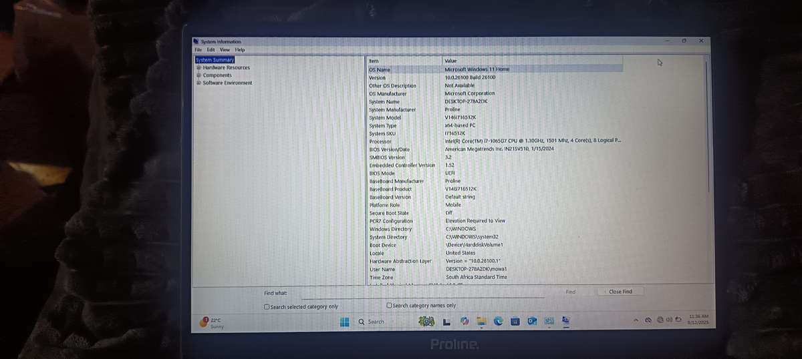Select the SMBIOS Version row
Image resolution: width=802 pixels, height=359 pixels.
click(x=495, y=157)
